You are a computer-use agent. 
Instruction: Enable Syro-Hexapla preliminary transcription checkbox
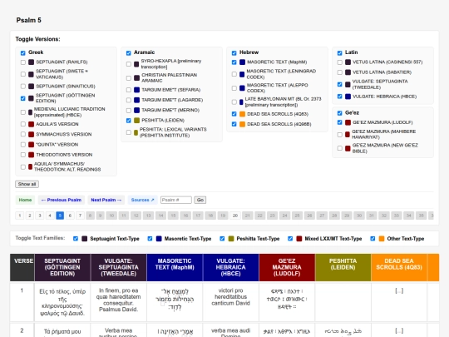click(129, 64)
